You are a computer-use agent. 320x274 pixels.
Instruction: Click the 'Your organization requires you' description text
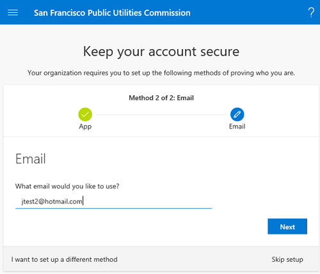[161, 73]
